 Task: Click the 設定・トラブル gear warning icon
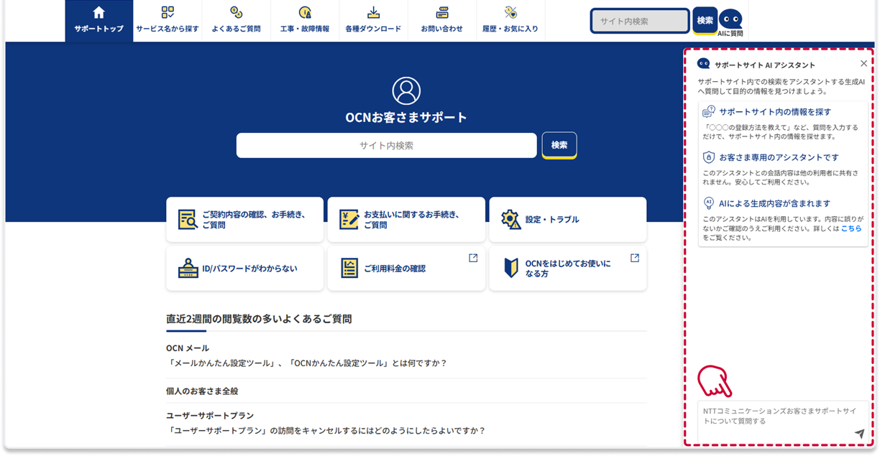[511, 220]
